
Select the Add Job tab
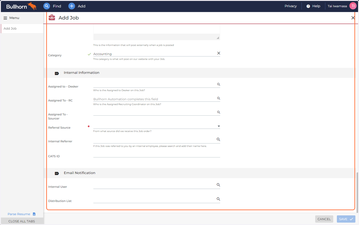point(22,29)
